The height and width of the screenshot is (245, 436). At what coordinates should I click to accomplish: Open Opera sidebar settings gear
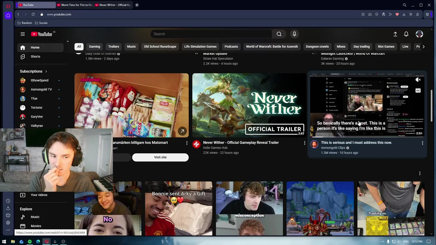[8, 223]
